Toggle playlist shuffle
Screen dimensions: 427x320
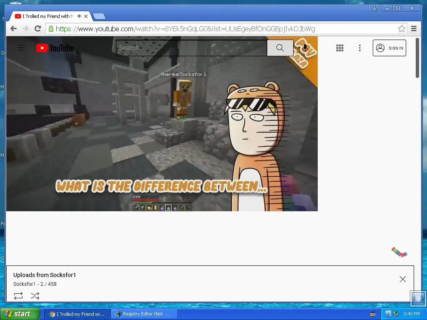pos(35,296)
